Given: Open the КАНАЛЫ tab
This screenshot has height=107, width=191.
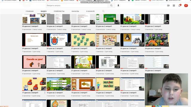Looking at the screenshot, I should [x=75, y=11].
